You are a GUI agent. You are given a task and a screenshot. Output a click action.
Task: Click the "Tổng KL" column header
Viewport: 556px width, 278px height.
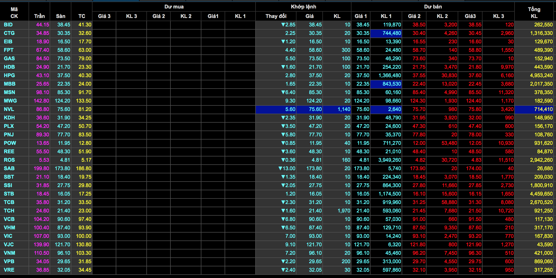coord(534,12)
